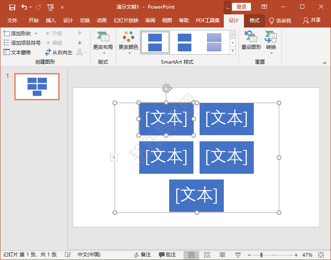Click the greyed-out redo icon

click(x=39, y=7)
